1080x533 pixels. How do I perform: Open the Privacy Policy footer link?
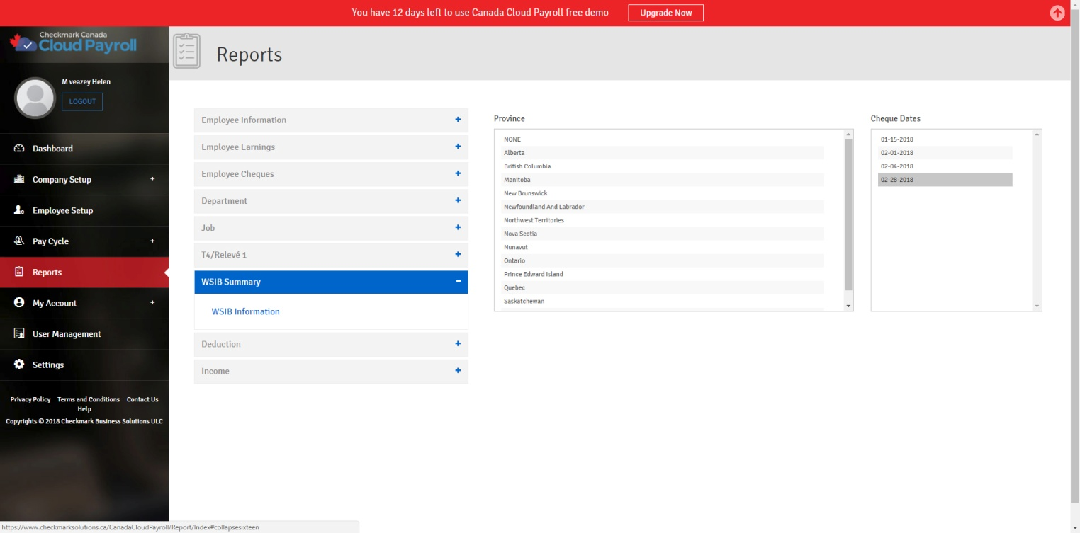pos(30,399)
